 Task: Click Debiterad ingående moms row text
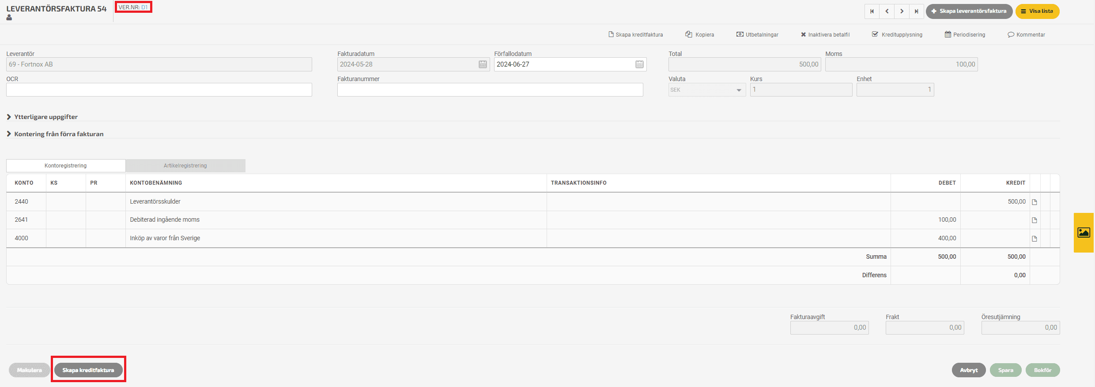[165, 220]
